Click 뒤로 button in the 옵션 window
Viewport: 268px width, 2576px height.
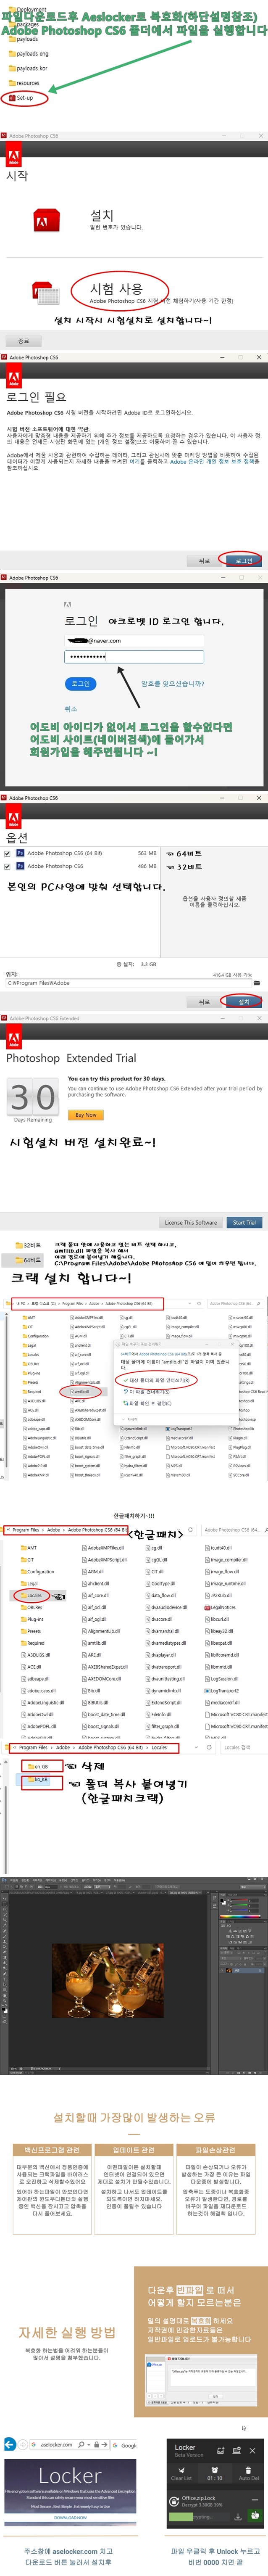pyautogui.click(x=204, y=1001)
